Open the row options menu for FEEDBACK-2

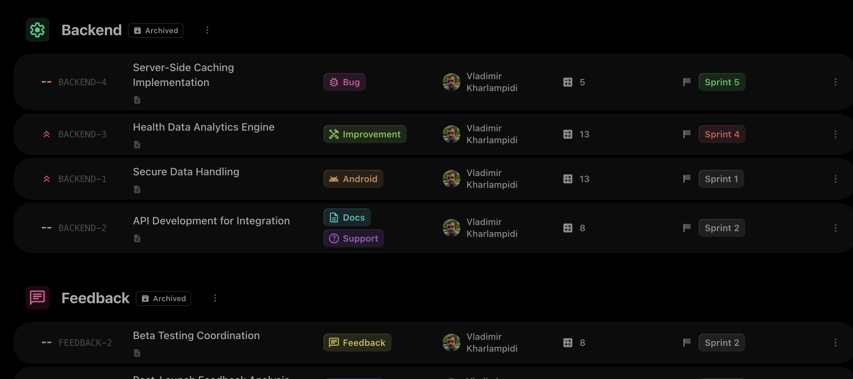point(835,343)
